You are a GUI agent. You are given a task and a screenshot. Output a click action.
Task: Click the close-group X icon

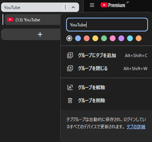[70, 68]
